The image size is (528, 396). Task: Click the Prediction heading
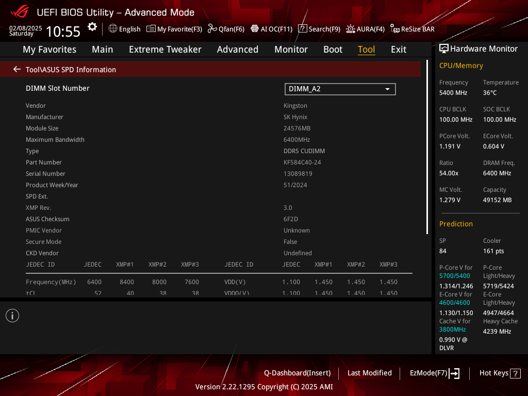(x=456, y=224)
